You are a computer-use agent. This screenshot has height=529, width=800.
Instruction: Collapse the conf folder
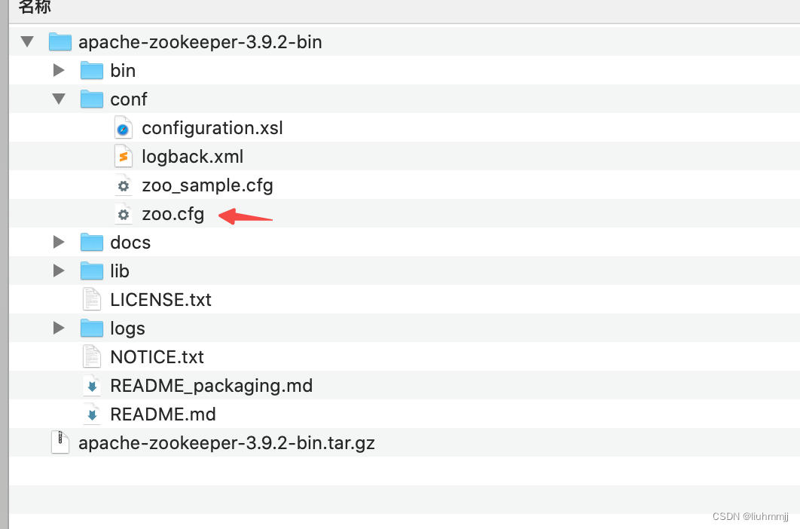[60, 99]
